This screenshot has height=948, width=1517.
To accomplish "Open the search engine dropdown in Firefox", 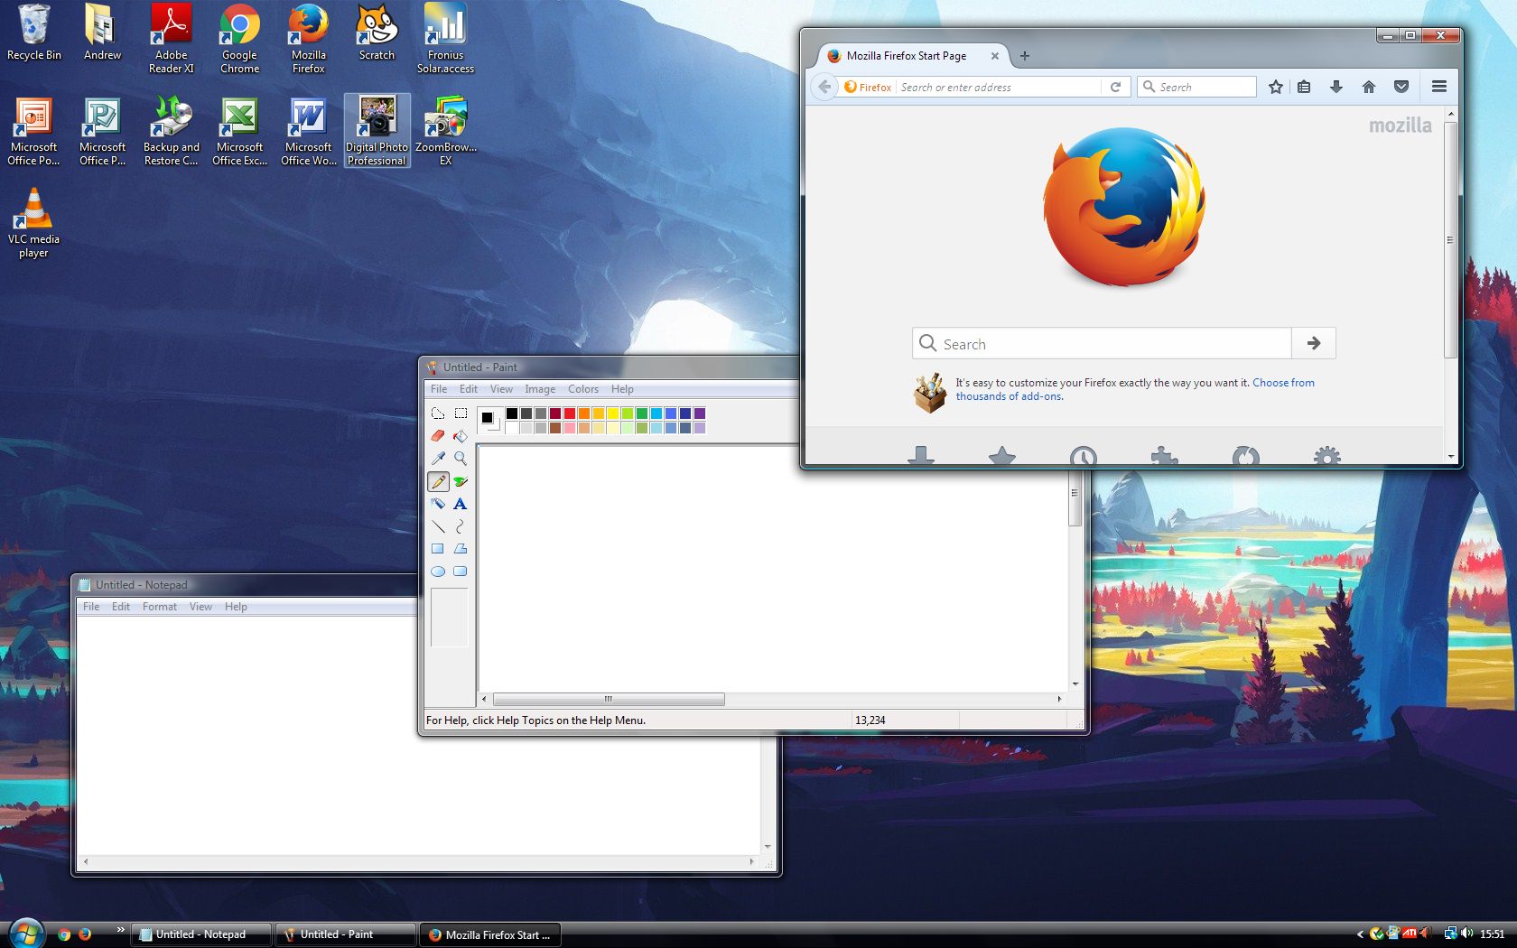I will (1149, 87).
